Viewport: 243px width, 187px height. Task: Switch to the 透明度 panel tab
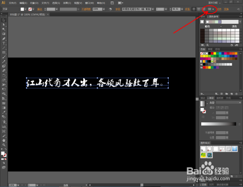(x=220, y=98)
